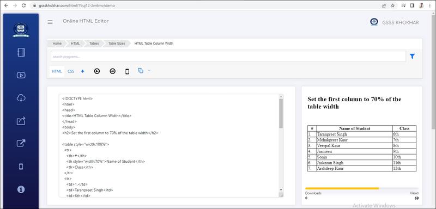This screenshot has height=209, width=436.
Task: Go to previous program arrow icon
Action: (x=97, y=71)
